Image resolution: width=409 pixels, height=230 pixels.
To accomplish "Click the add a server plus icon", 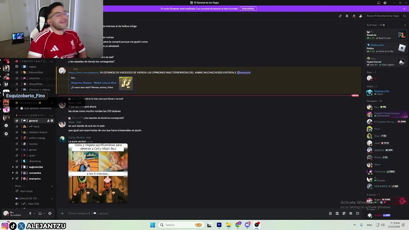I will (x=6, y=126).
